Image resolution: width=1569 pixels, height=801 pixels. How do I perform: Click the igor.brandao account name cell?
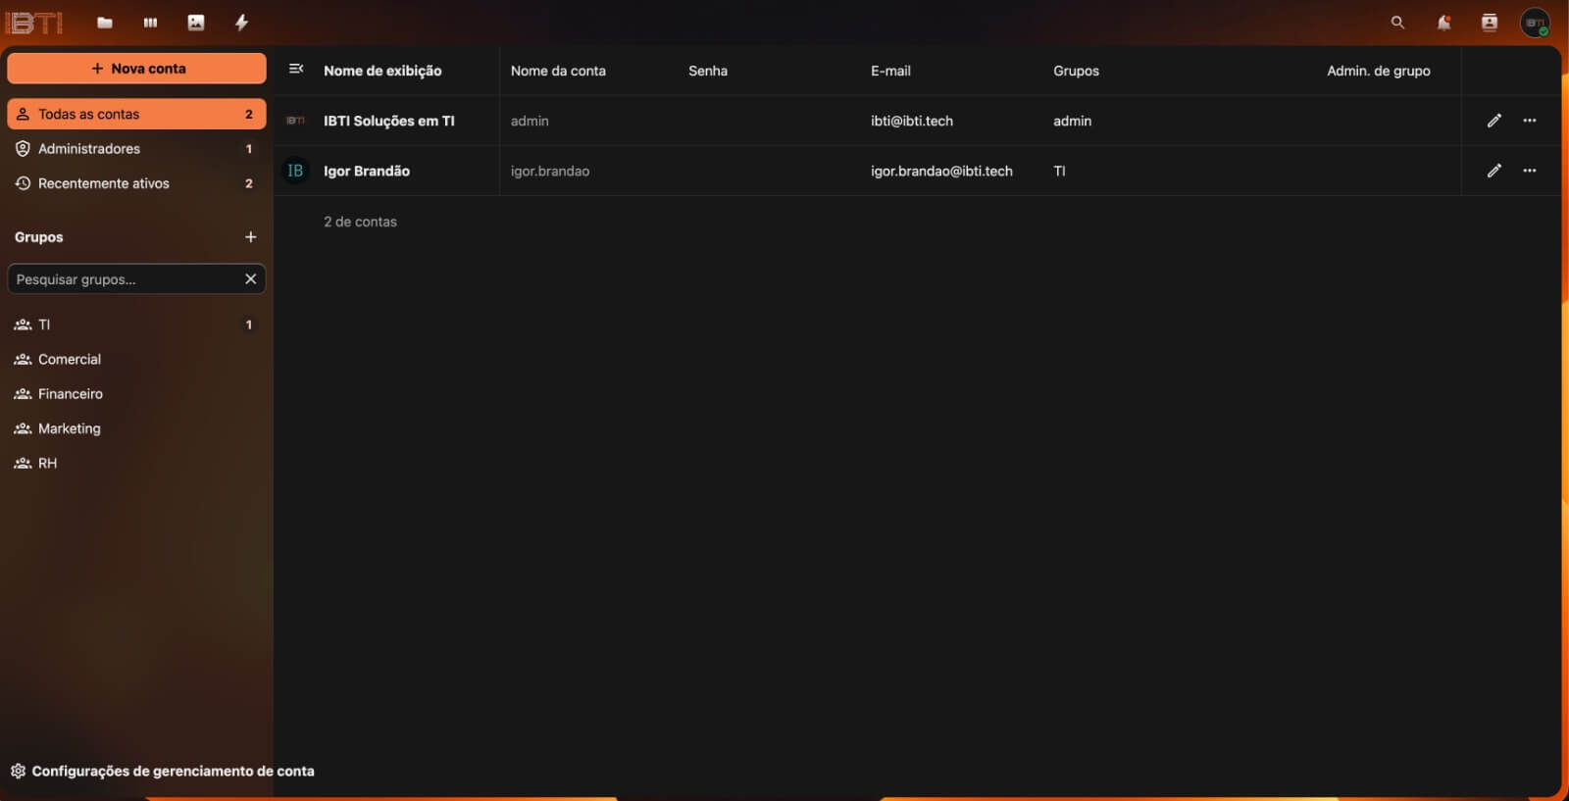click(x=550, y=171)
